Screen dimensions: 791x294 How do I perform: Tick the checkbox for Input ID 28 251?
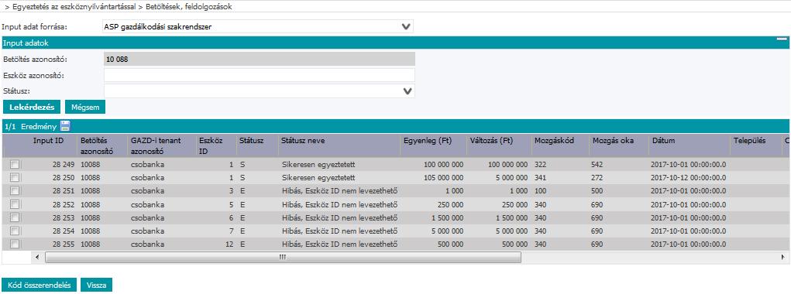pos(15,191)
